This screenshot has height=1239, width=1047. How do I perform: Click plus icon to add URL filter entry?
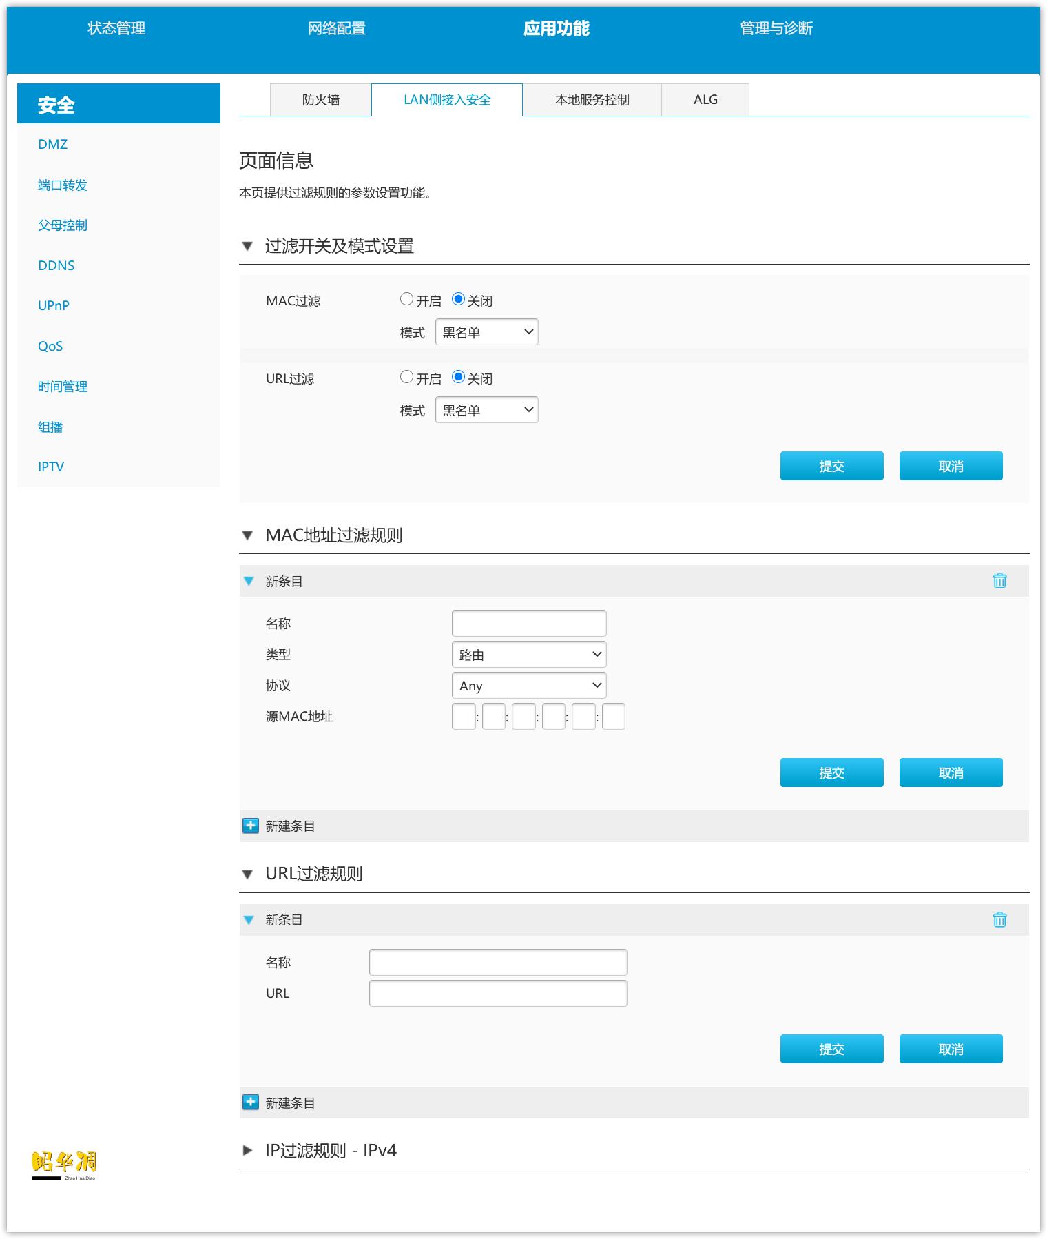[251, 1102]
